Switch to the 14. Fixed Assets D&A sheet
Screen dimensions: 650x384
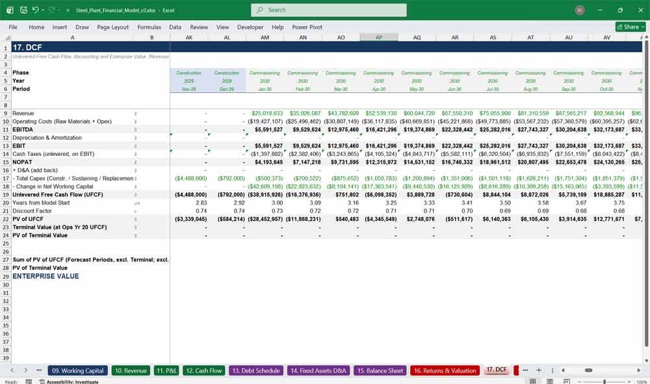pyautogui.click(x=318, y=371)
